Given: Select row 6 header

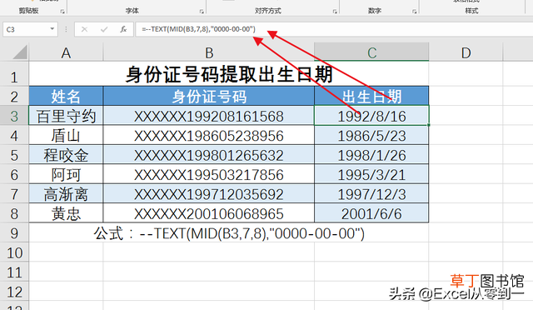Looking at the screenshot, I should click(x=14, y=174).
